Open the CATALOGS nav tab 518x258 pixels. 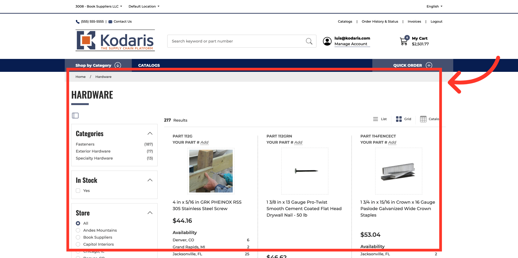[149, 65]
